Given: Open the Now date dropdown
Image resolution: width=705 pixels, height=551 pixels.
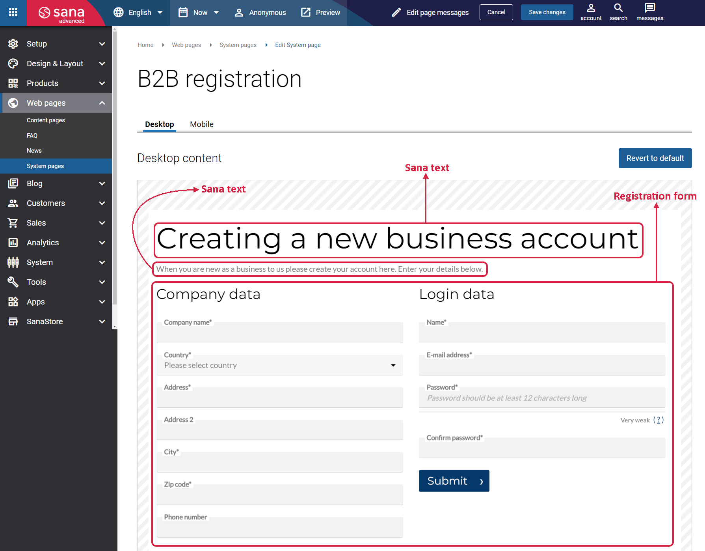Looking at the screenshot, I should (199, 13).
